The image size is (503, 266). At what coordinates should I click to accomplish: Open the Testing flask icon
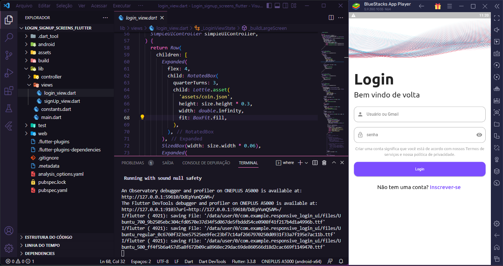point(8,109)
